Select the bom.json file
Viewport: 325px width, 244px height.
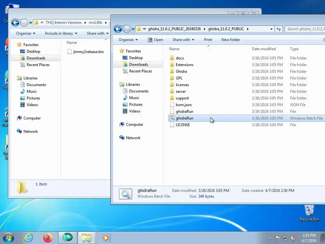(x=184, y=105)
